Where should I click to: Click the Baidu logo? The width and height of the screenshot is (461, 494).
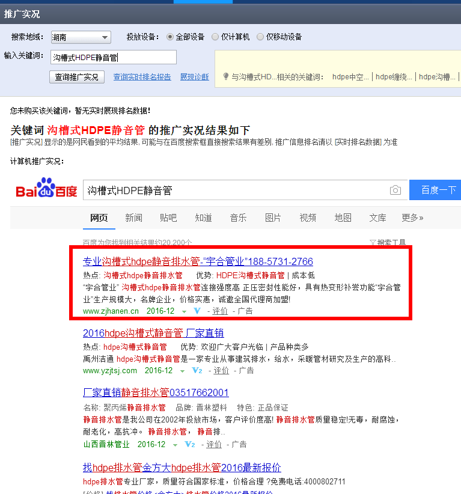46,188
